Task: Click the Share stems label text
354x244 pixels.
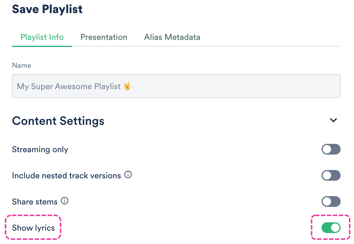Action: point(35,202)
